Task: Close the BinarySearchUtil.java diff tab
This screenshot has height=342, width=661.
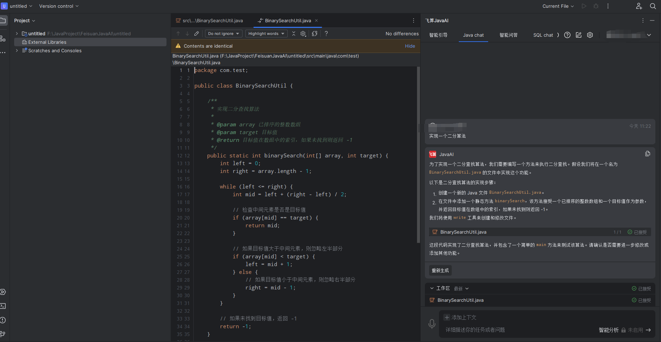Action: (316, 20)
